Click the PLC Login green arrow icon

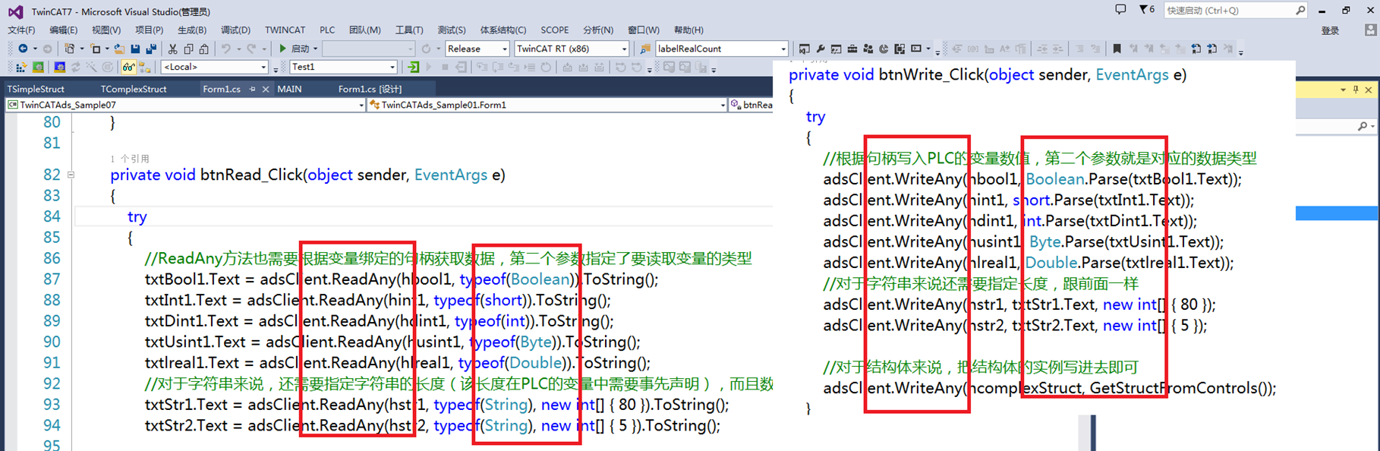[413, 68]
